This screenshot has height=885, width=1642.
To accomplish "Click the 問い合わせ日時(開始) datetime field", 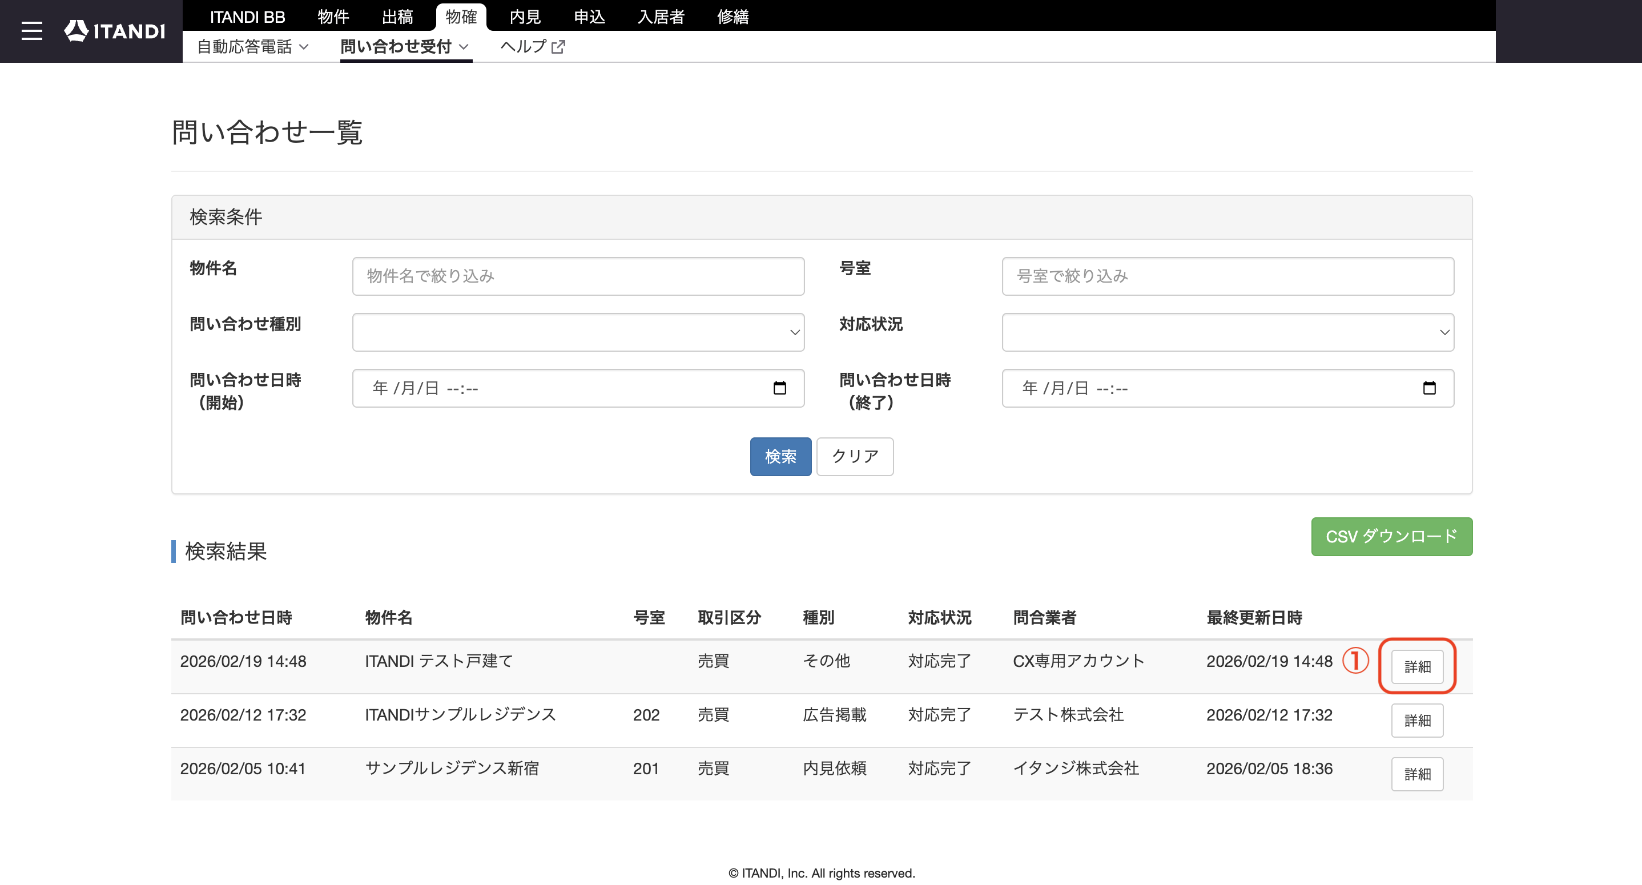I will pyautogui.click(x=578, y=388).
